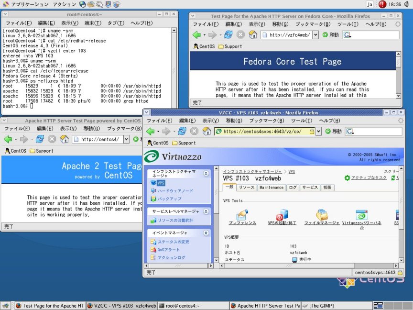Open アクションログ in the sidebar

tap(171, 257)
